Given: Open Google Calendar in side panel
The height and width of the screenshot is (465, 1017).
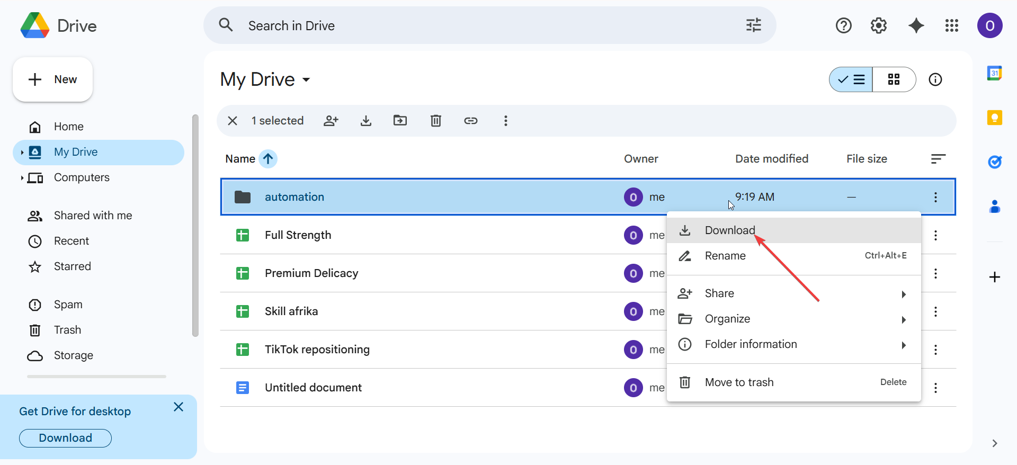Looking at the screenshot, I should point(994,73).
